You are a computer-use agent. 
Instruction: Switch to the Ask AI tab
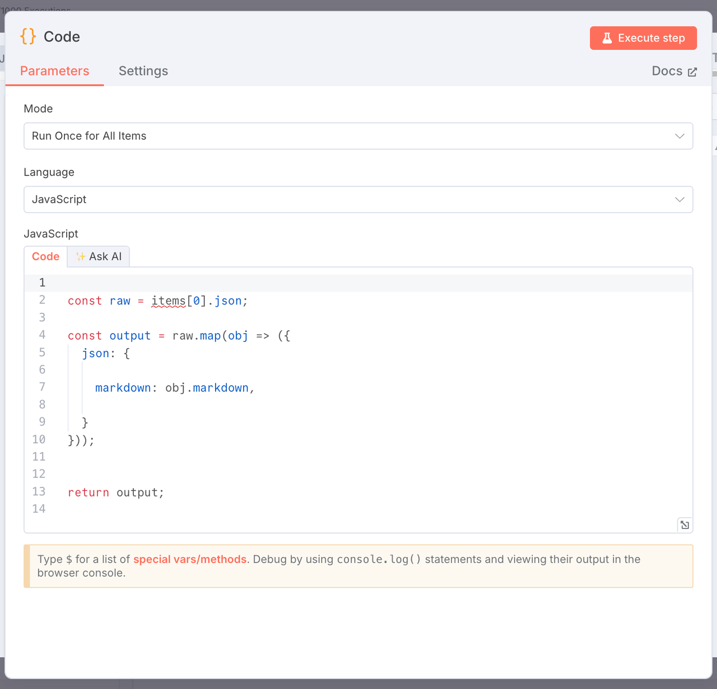[99, 256]
